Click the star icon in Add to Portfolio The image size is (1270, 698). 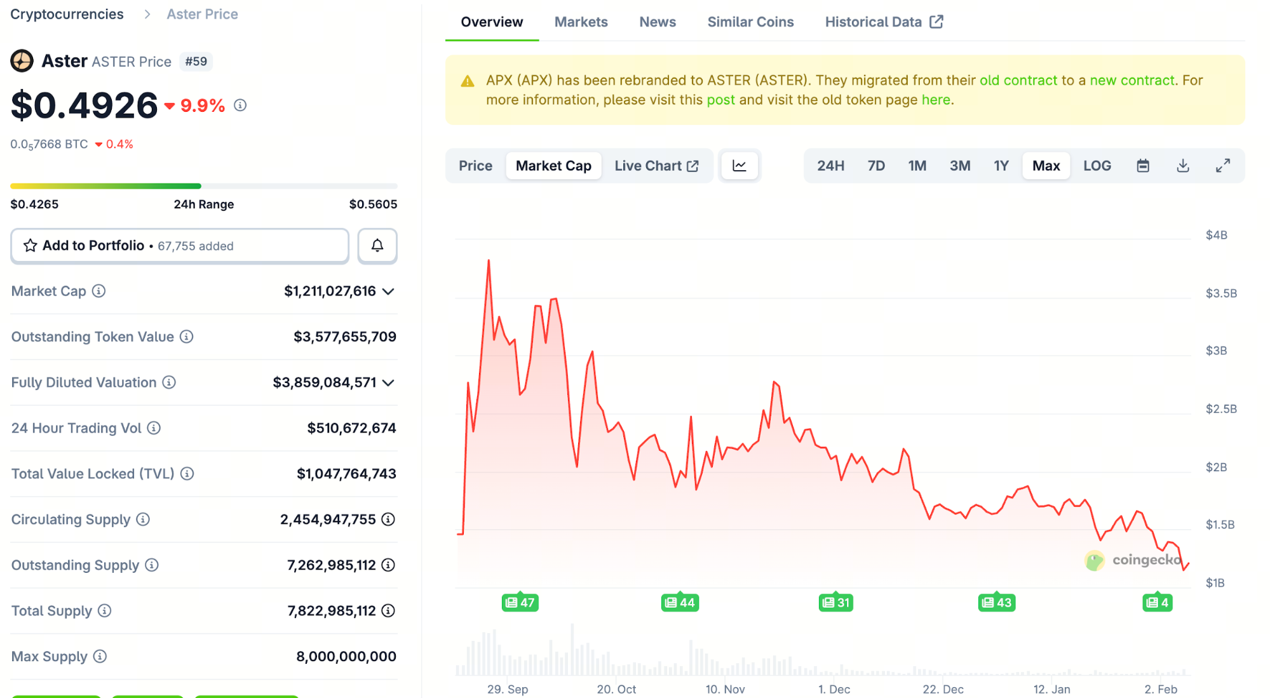tap(30, 245)
